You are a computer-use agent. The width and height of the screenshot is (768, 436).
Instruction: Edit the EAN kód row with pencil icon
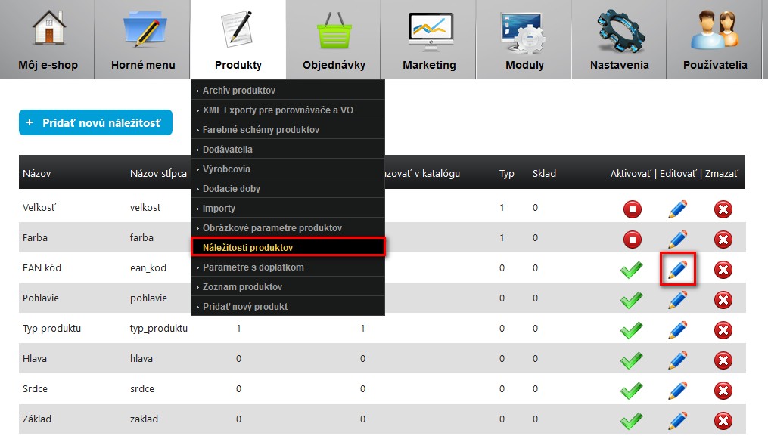[x=677, y=269]
